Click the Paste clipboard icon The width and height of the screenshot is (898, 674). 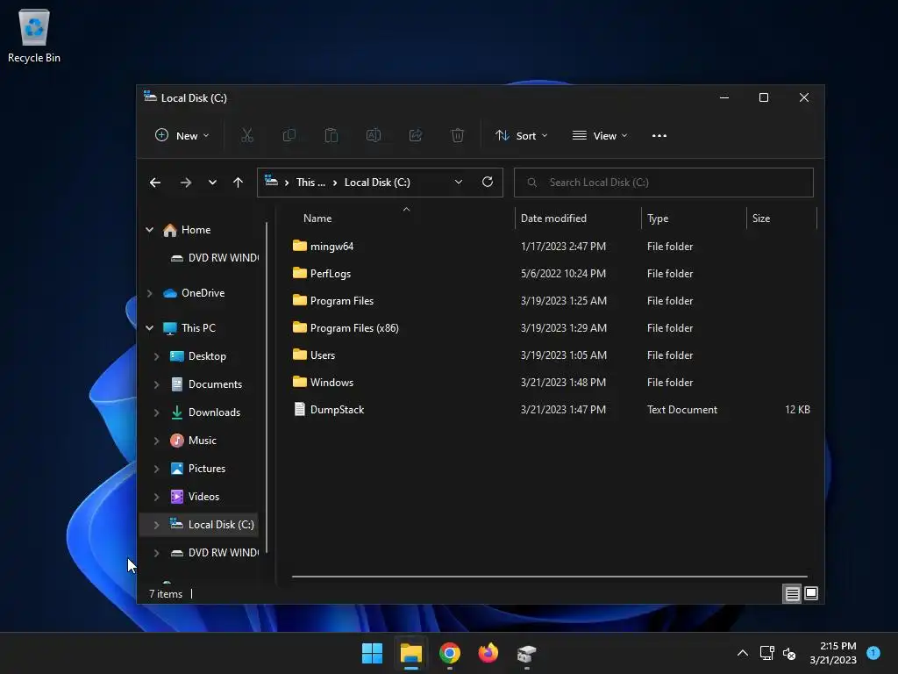pyautogui.click(x=331, y=136)
